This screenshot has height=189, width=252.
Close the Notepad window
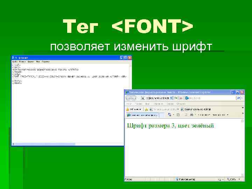[130, 58]
